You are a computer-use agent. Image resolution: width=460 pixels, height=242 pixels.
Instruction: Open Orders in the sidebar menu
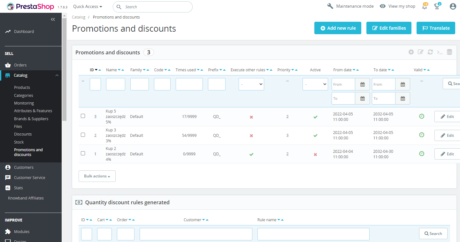tap(20, 65)
